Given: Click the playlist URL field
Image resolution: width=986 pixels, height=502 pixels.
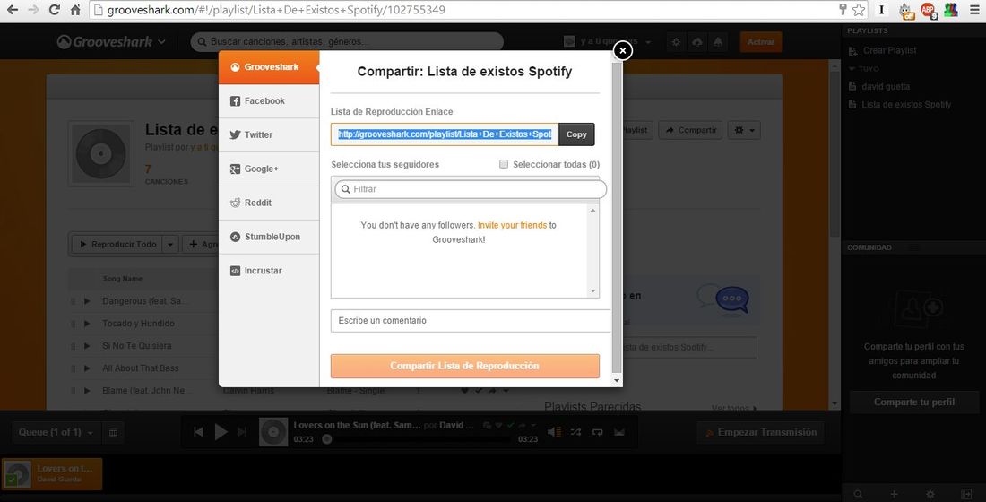Looking at the screenshot, I should (x=445, y=134).
